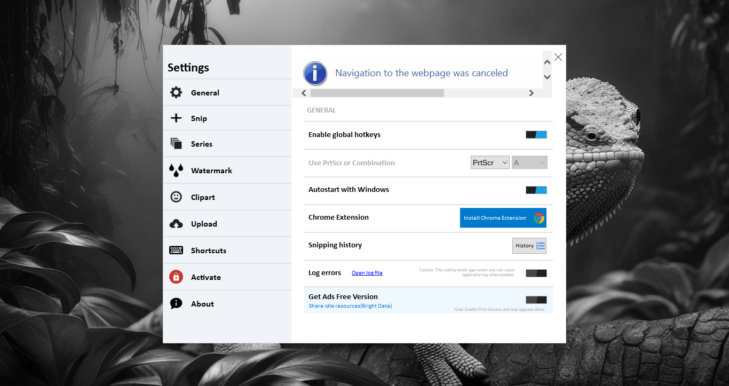Screen dimensions: 729x386
Task: Toggle the Get Ads Free Version switch
Action: point(536,300)
